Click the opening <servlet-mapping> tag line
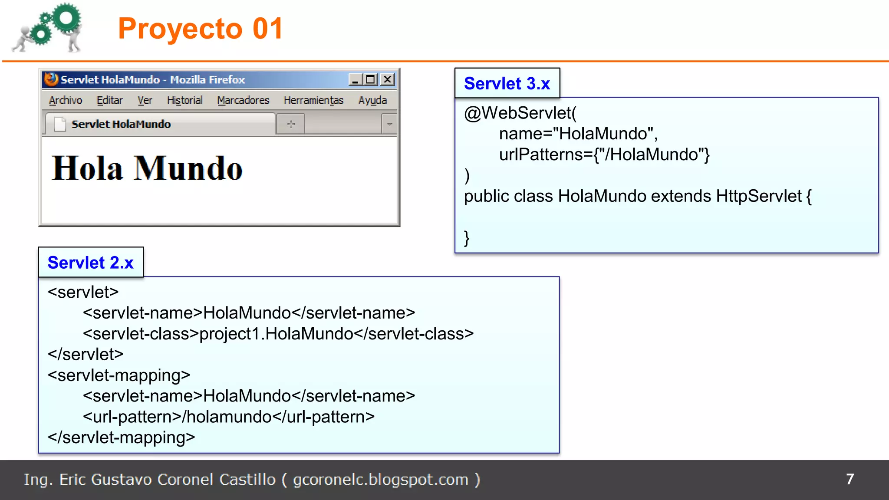Viewport: 889px width, 500px height. click(x=119, y=375)
